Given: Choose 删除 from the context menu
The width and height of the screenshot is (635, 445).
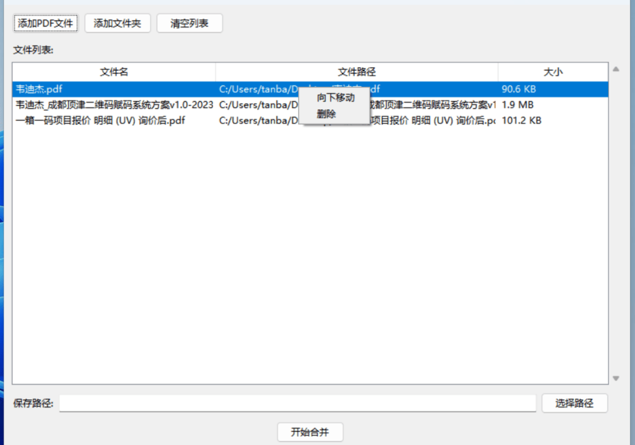Looking at the screenshot, I should click(326, 114).
